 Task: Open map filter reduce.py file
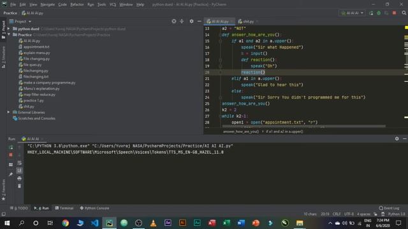[37, 95]
